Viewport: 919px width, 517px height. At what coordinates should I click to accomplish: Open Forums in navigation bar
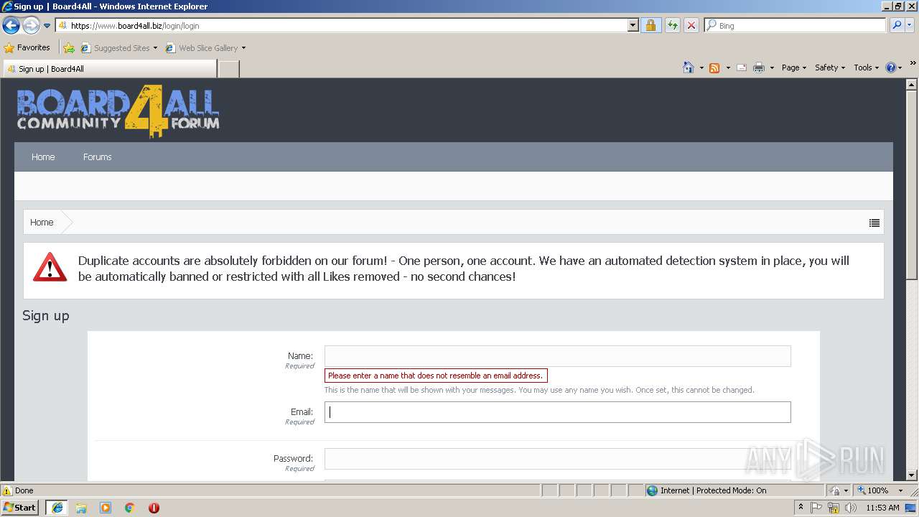coord(98,157)
